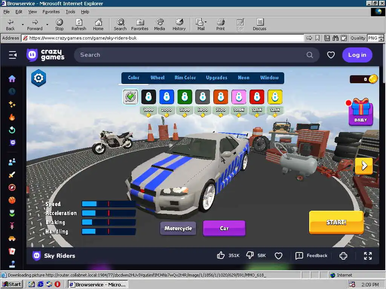Open the Tools menu

coord(70,12)
